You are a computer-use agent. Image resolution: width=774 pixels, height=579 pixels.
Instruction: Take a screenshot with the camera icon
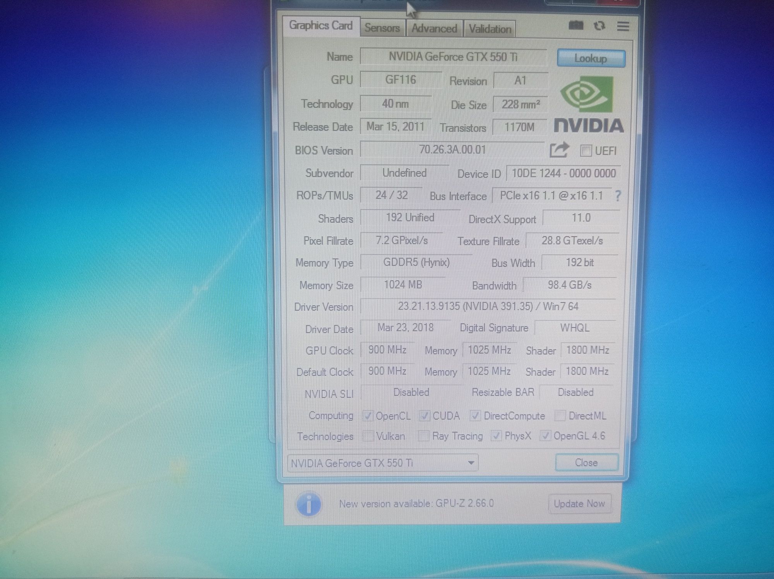pyautogui.click(x=576, y=26)
